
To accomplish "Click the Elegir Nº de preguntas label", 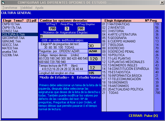I will (x=63, y=46).
